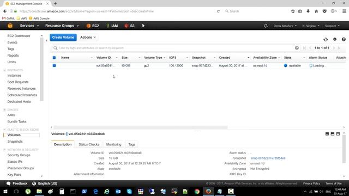Viewport: 349px width, 196px height.
Task: Go to browser home page
Action: click(316, 11)
